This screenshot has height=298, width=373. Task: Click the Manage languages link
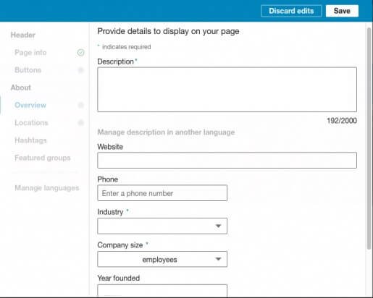click(x=47, y=187)
